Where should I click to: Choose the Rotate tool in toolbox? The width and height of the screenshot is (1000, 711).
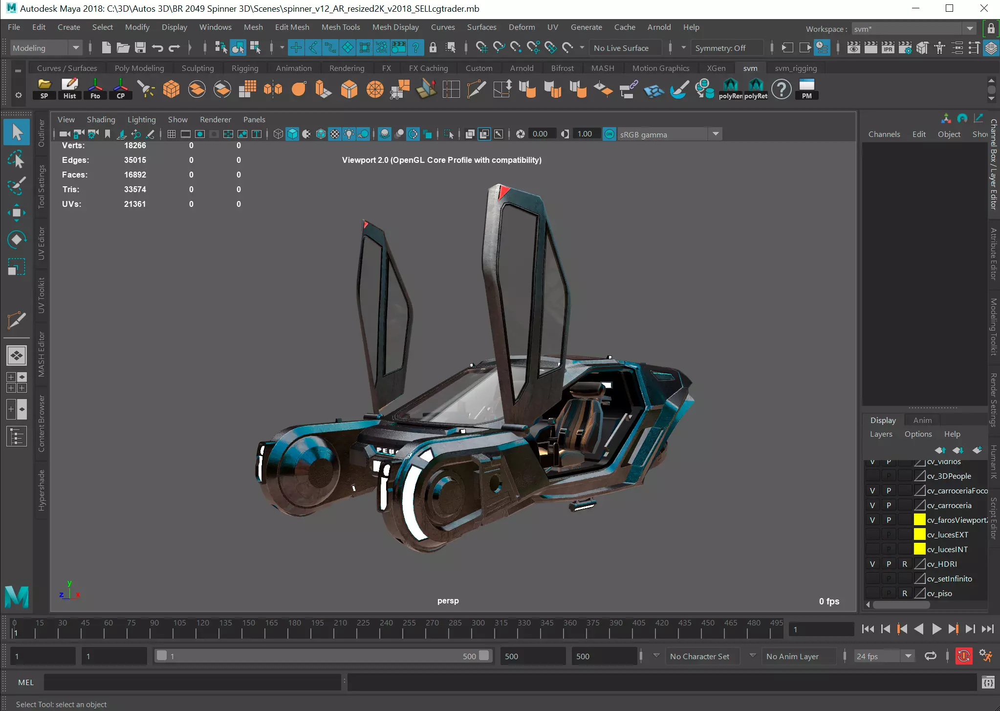(17, 240)
